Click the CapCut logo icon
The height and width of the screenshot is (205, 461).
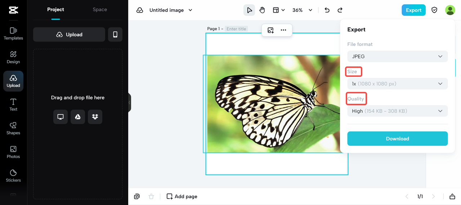pos(13,10)
